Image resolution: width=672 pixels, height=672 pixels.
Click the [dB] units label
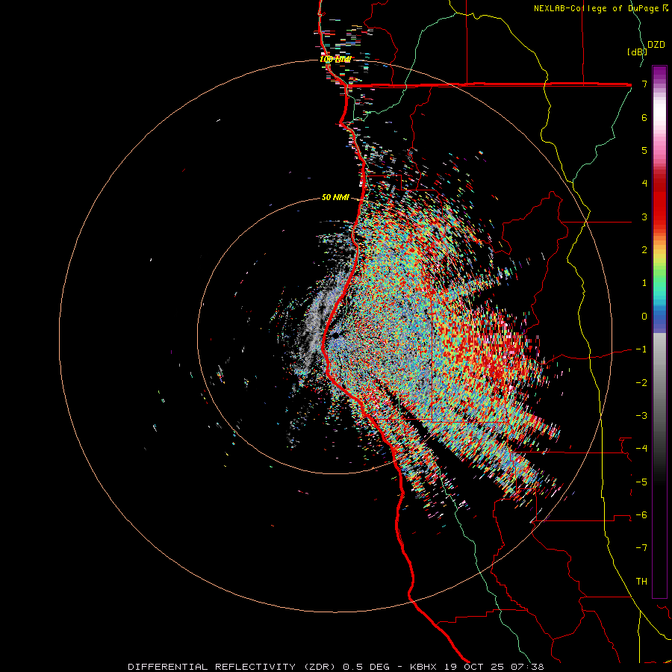pos(637,52)
